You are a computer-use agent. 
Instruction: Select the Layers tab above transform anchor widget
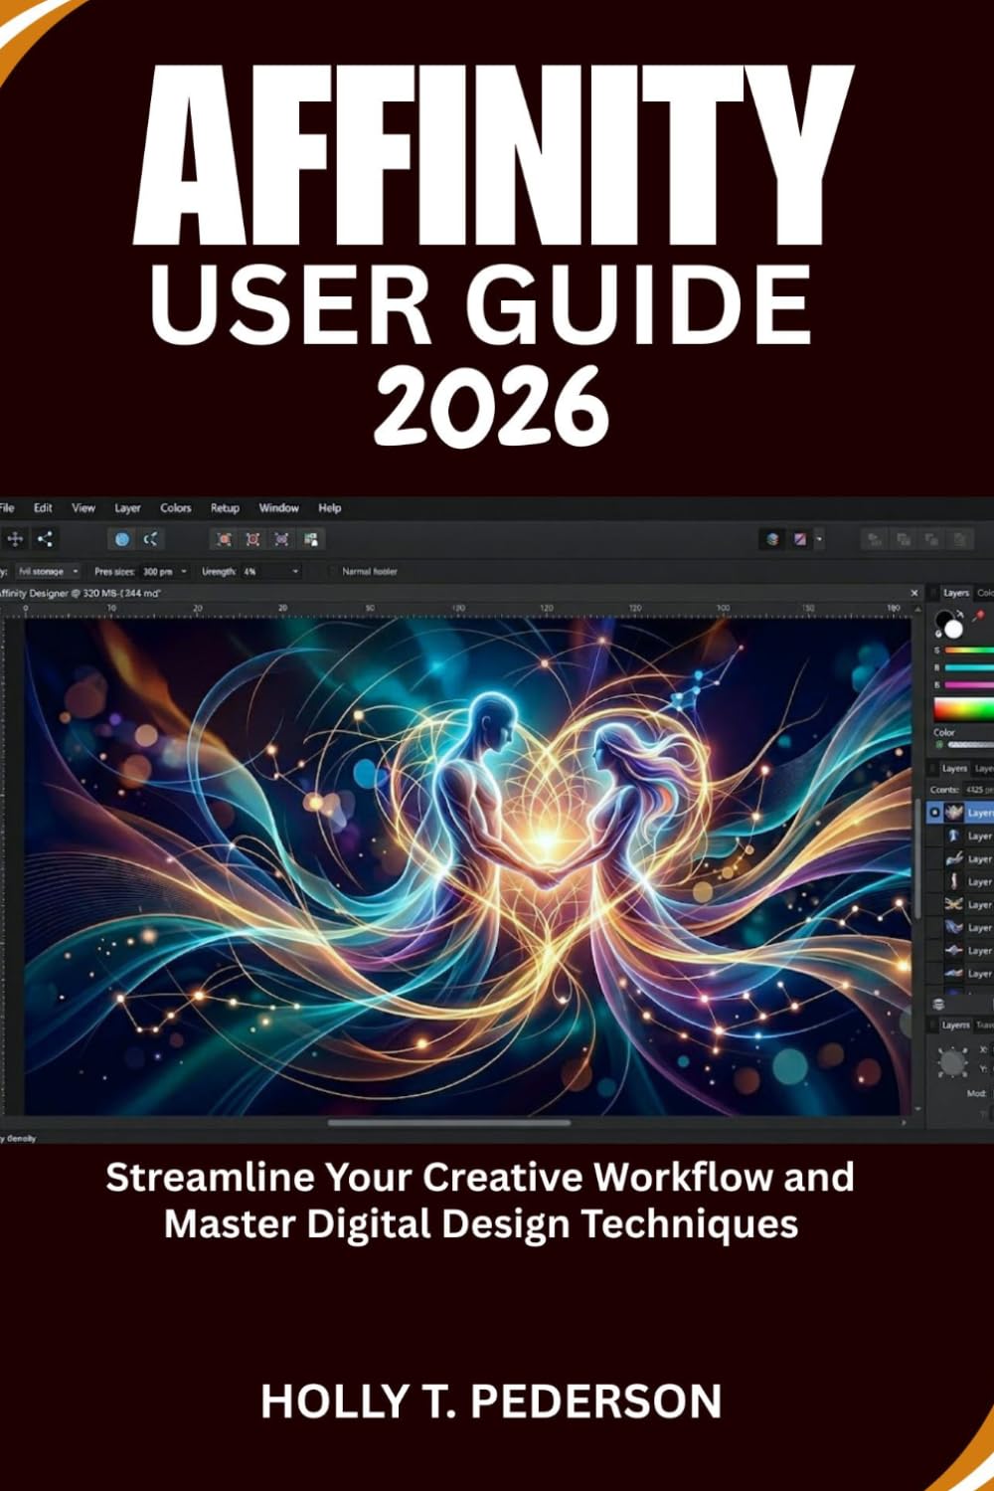(x=955, y=1025)
